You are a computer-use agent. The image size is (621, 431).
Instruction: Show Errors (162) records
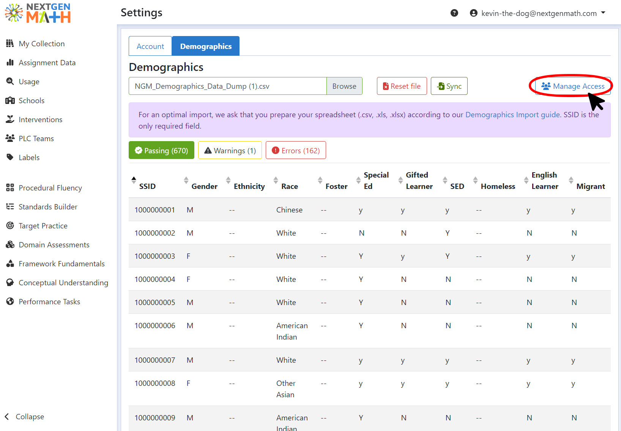pos(296,150)
